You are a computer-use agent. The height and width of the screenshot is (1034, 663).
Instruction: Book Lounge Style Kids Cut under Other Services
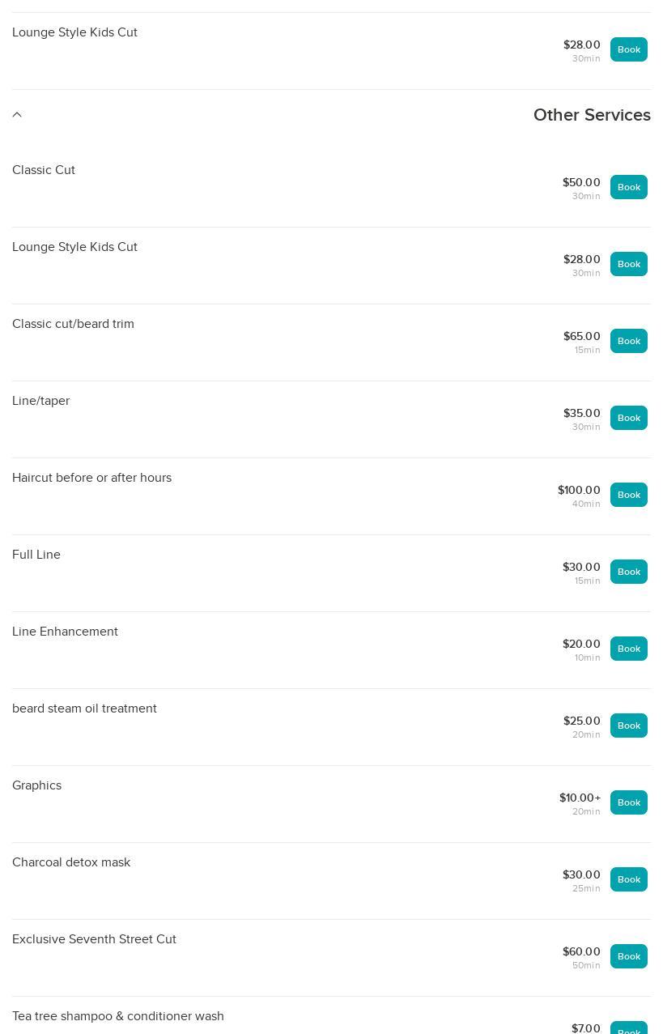coord(629,264)
